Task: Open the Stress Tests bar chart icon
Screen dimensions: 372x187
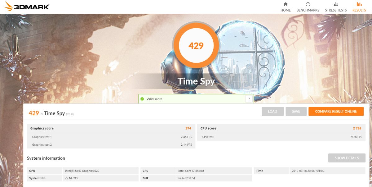Action: coord(336,4)
